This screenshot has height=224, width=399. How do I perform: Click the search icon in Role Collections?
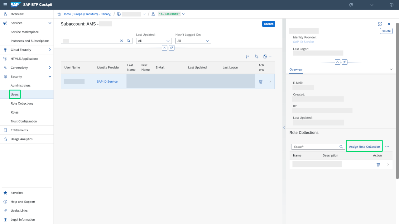tap(341, 147)
